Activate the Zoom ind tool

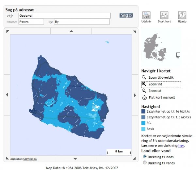[x=144, y=84]
